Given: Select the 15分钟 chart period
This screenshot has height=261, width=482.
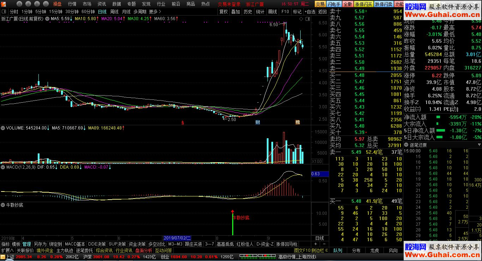Looking at the screenshot, I should [56, 12].
